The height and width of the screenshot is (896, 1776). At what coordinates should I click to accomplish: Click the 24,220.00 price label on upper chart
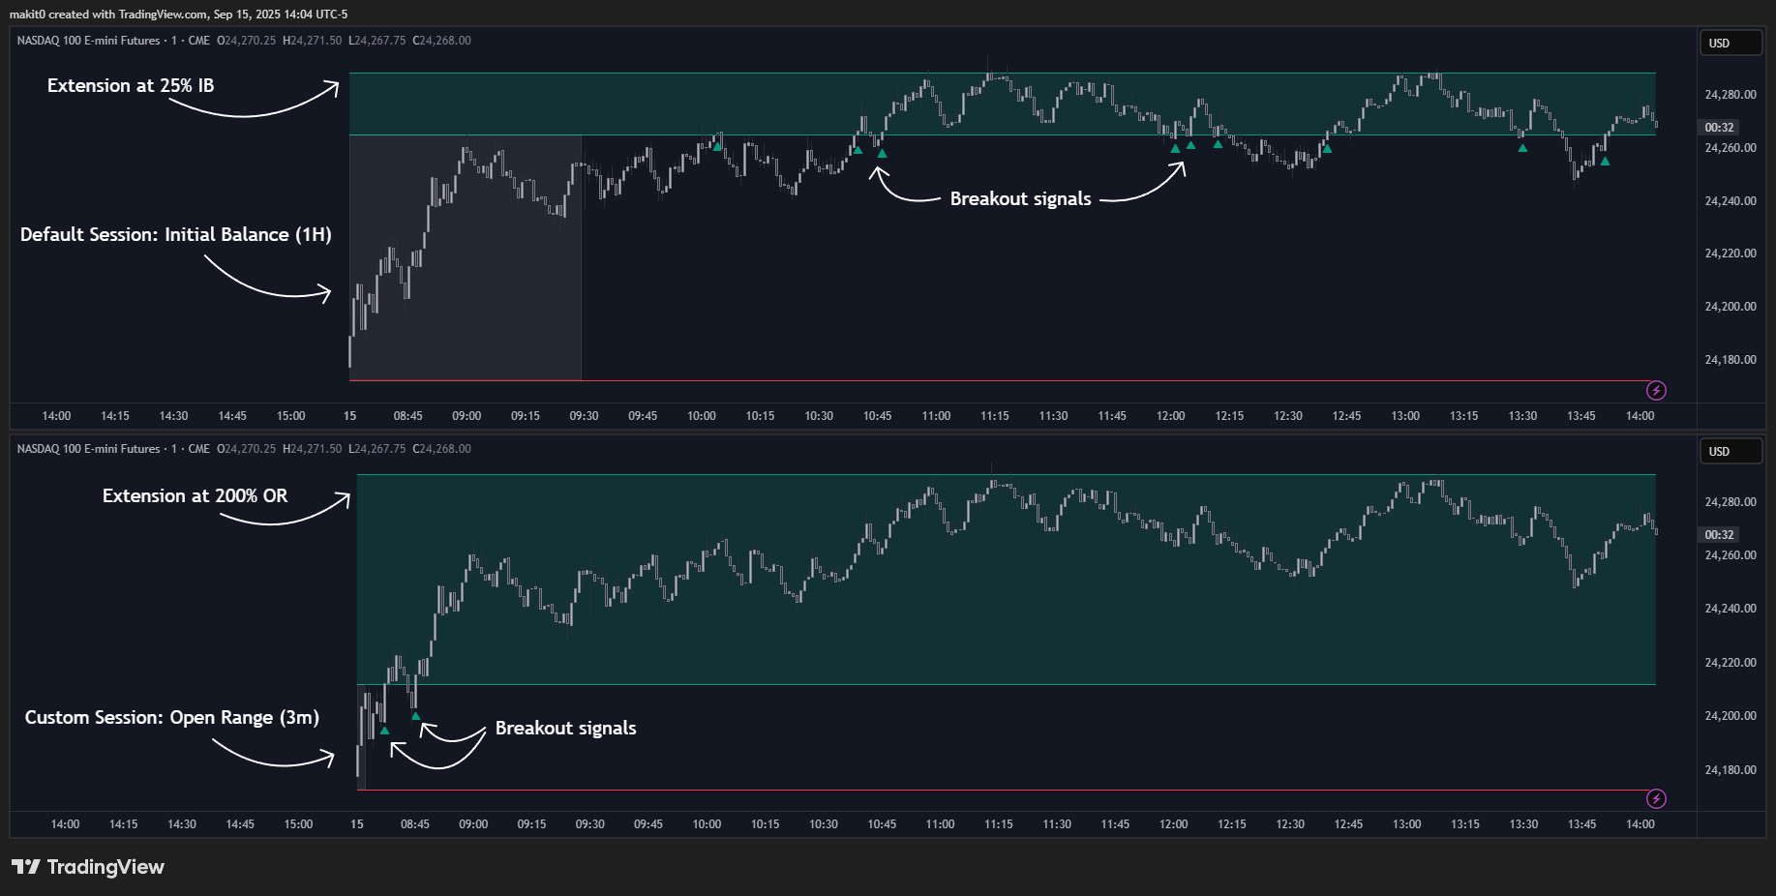pyautogui.click(x=1731, y=254)
